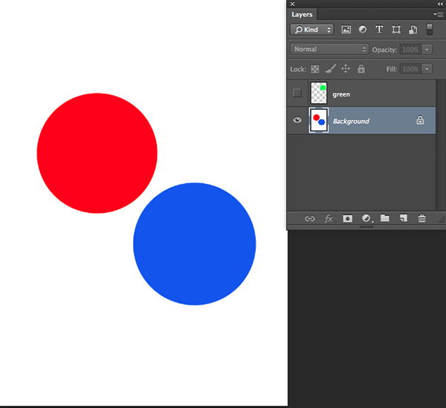Close the Layers panel
The height and width of the screenshot is (408, 446).
[x=292, y=4]
